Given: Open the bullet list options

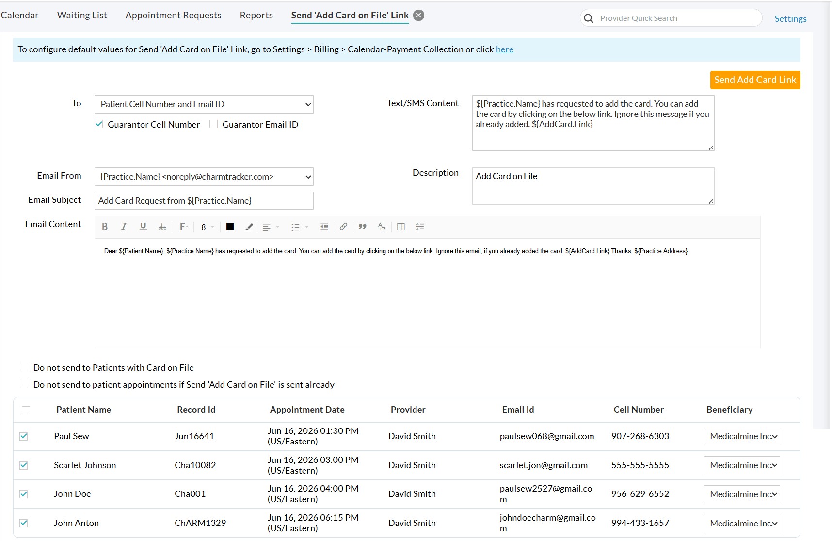Looking at the screenshot, I should pos(299,227).
